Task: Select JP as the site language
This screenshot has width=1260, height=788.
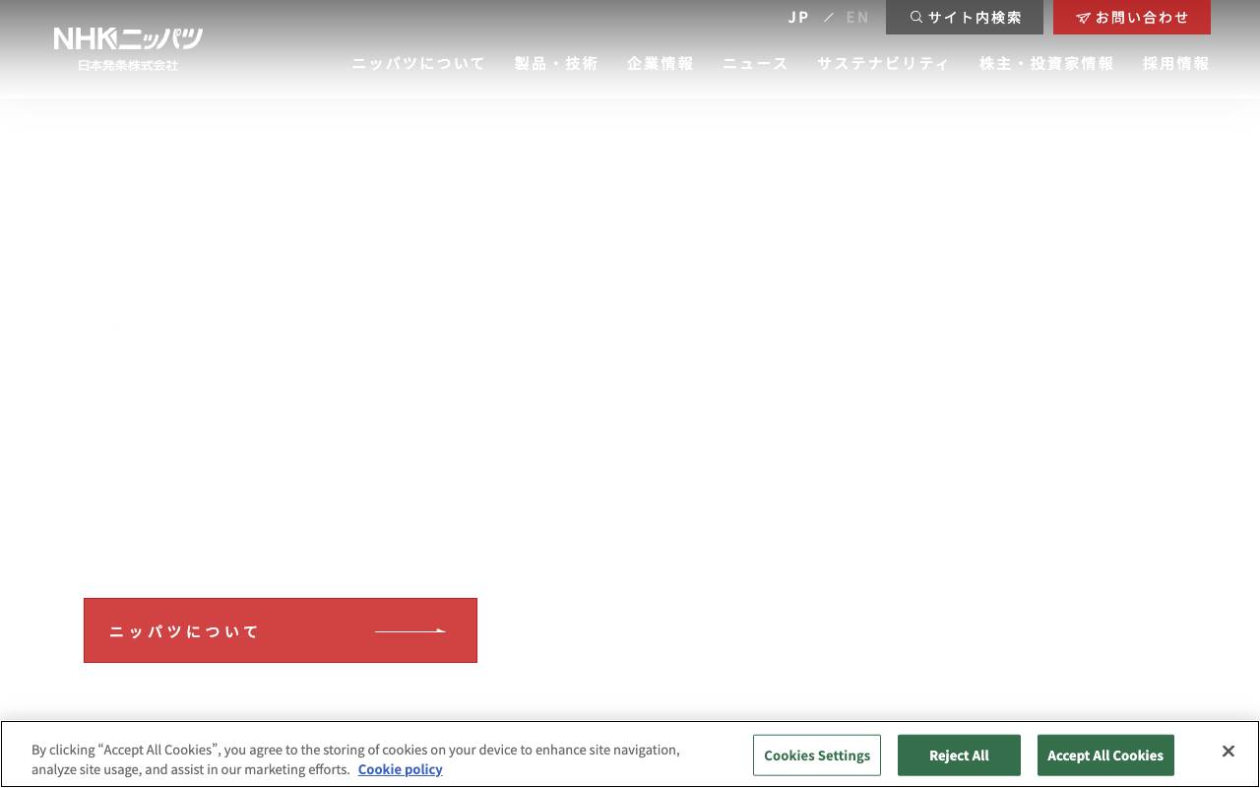Action: [x=797, y=17]
